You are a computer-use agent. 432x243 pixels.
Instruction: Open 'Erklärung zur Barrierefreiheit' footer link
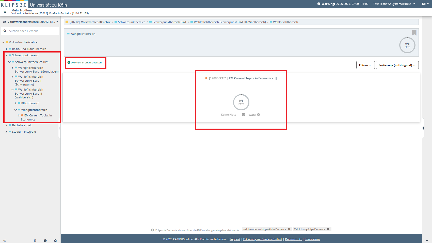click(263, 239)
